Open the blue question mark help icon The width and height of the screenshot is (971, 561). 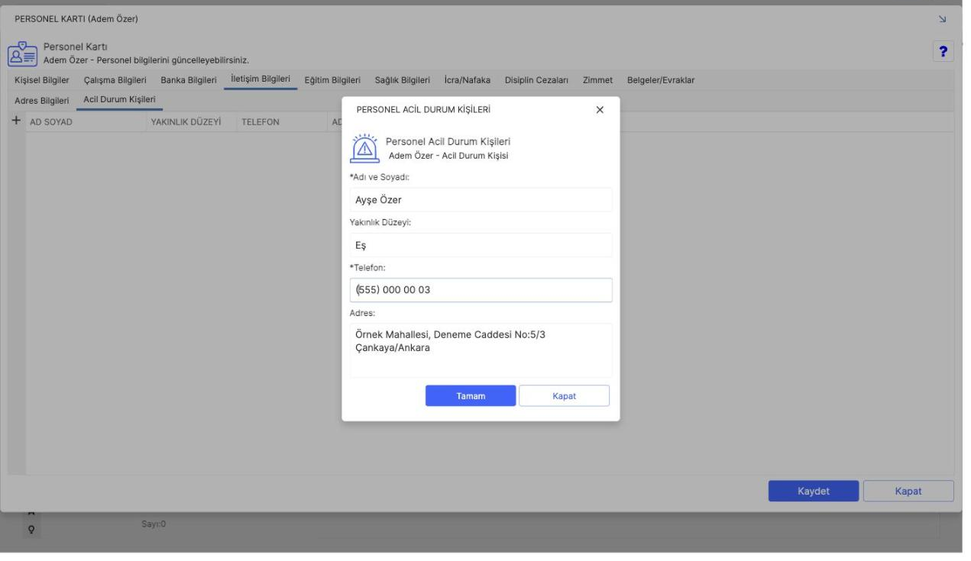coord(943,51)
